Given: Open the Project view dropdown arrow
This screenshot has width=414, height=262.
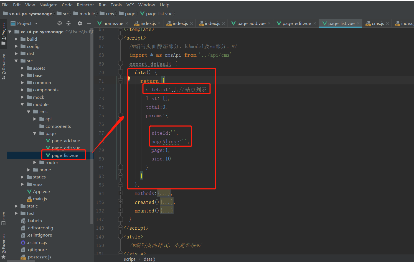Looking at the screenshot, I should click(36, 24).
